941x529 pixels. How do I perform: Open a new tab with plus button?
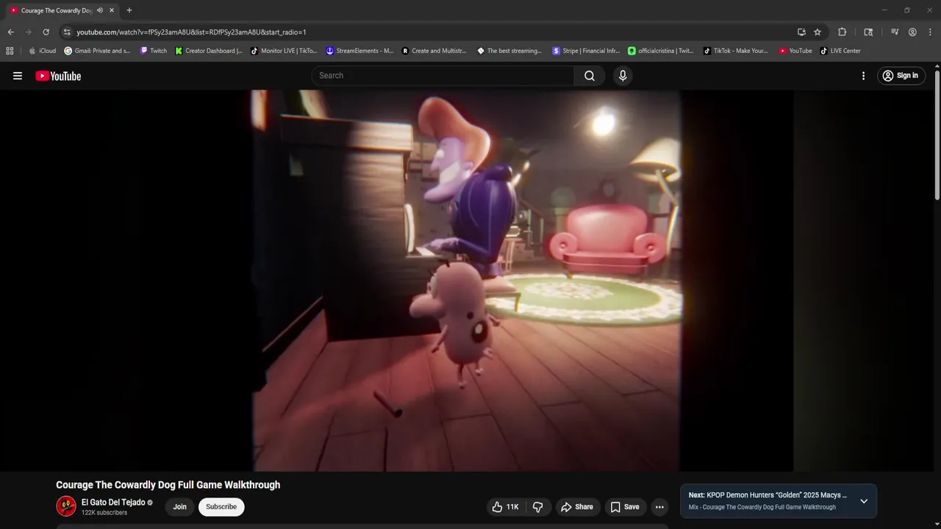point(129,10)
